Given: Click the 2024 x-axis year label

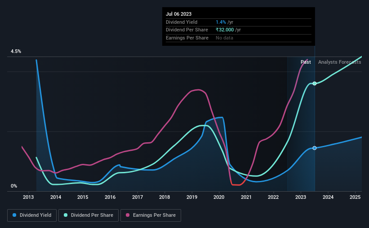Looking at the screenshot, I should click(328, 197).
